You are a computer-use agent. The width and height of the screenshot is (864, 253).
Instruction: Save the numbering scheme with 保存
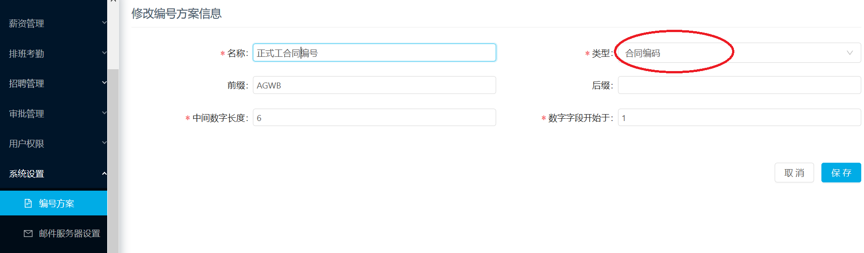[x=841, y=173]
